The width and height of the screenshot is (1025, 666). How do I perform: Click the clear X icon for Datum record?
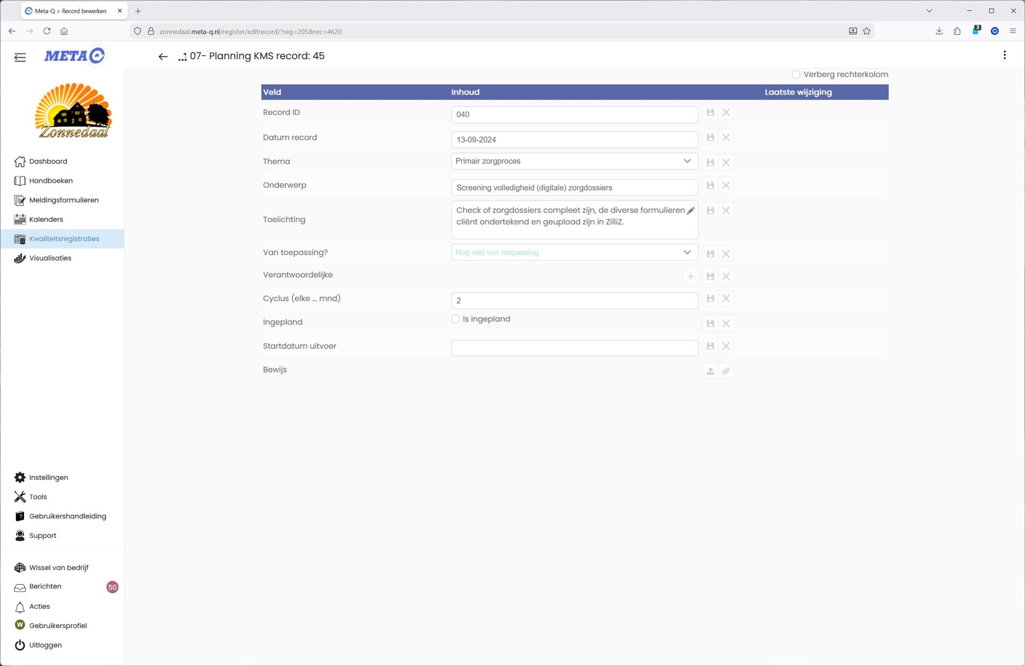point(726,138)
